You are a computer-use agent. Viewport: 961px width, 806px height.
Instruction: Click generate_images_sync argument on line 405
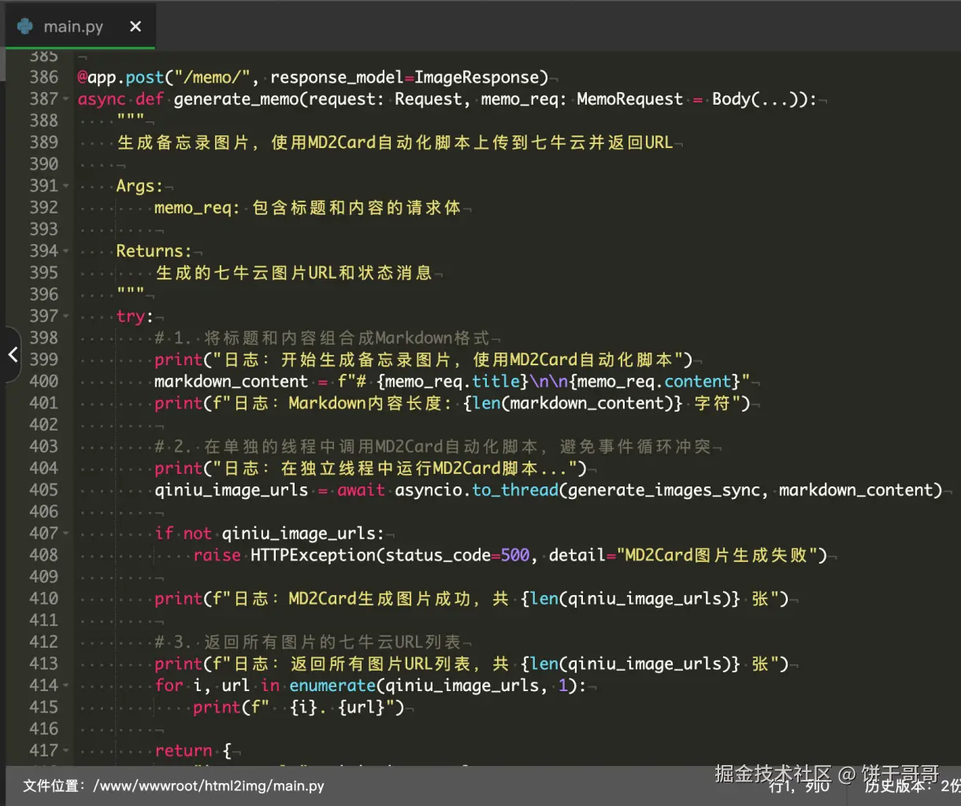coord(664,490)
